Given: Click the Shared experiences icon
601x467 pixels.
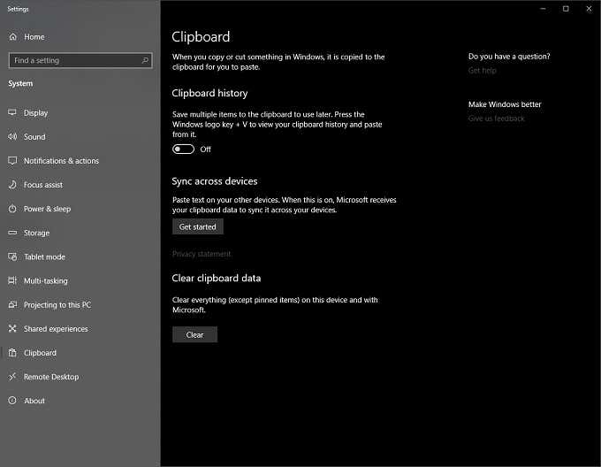Looking at the screenshot, I should [13, 329].
